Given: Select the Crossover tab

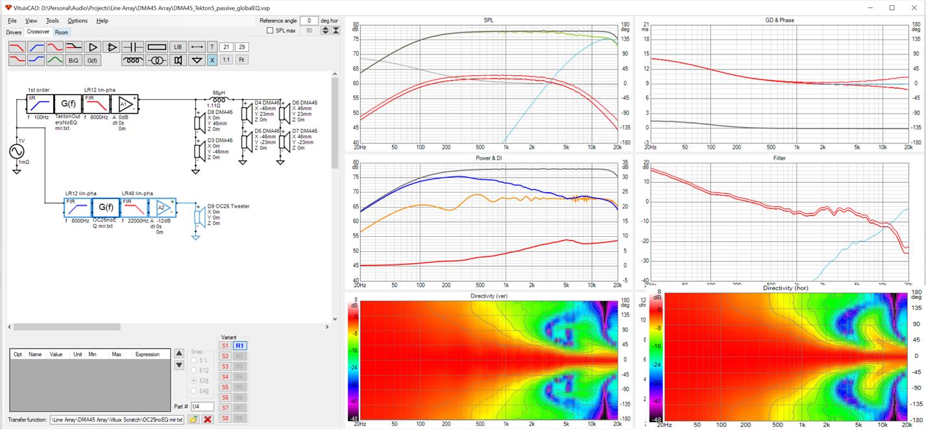Looking at the screenshot, I should point(38,32).
